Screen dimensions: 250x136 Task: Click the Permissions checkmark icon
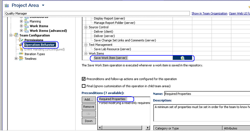(22, 40)
